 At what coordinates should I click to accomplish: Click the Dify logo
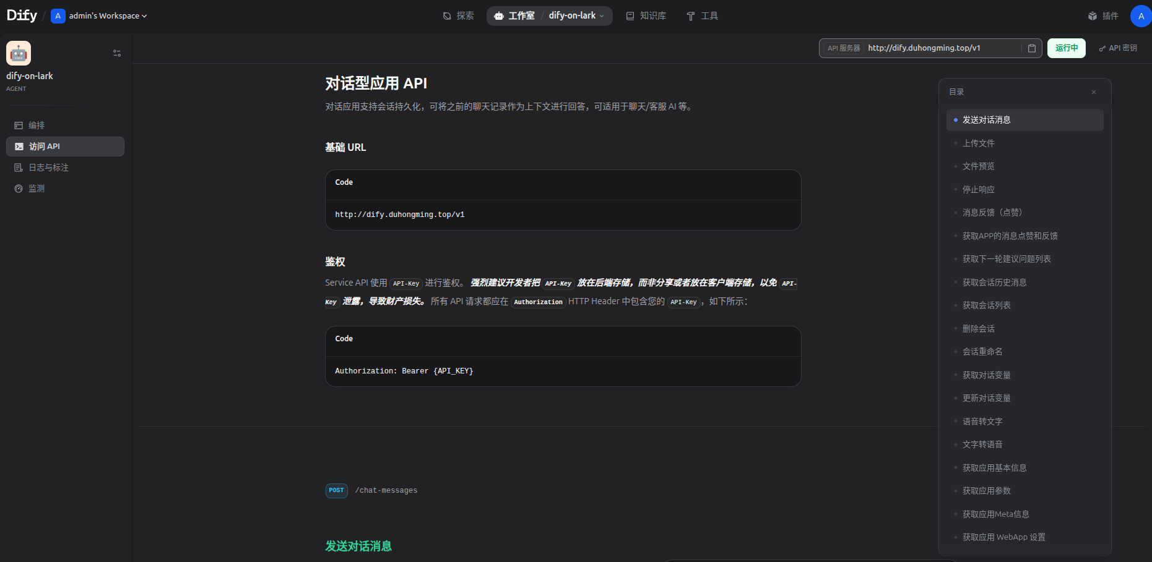tap(20, 15)
